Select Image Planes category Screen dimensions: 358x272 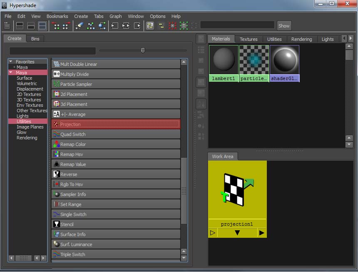point(30,127)
